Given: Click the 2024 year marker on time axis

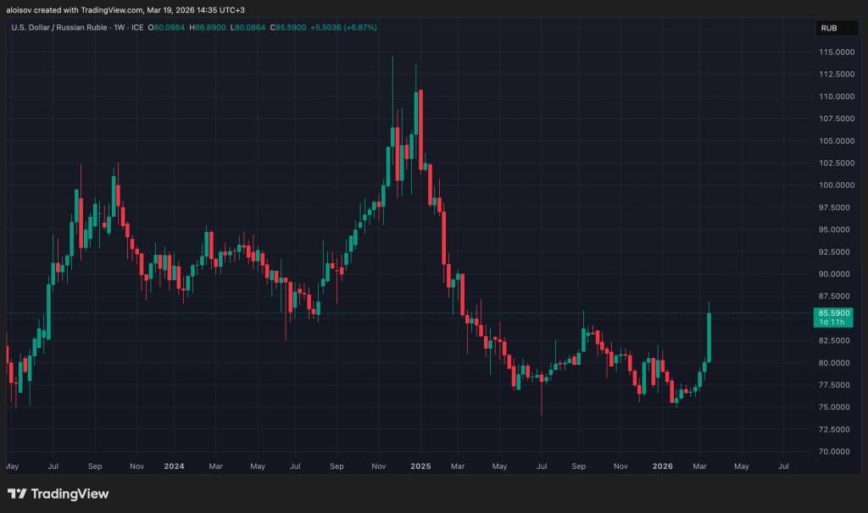Looking at the screenshot, I should tap(173, 466).
